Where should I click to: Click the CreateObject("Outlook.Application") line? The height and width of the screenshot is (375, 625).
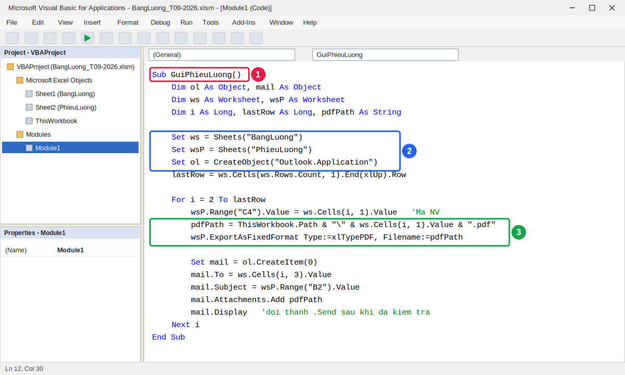pyautogui.click(x=274, y=162)
